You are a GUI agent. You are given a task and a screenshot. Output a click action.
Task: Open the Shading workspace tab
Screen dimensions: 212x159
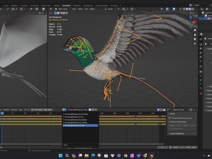point(57,6)
